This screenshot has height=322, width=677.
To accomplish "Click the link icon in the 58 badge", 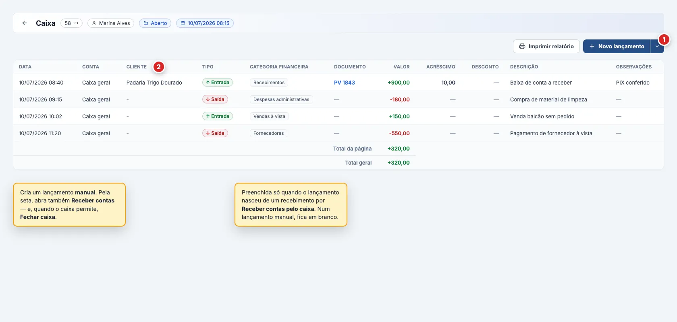I will [x=76, y=23].
